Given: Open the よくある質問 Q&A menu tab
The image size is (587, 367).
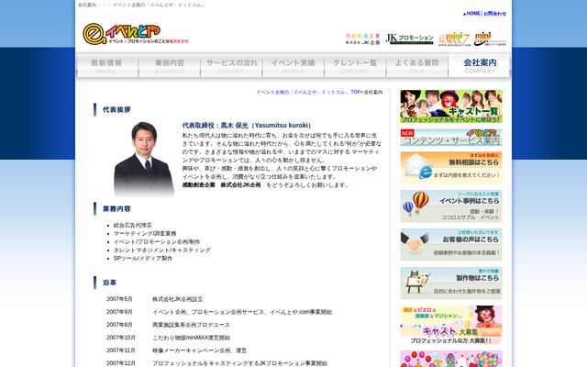Looking at the screenshot, I should click(416, 66).
